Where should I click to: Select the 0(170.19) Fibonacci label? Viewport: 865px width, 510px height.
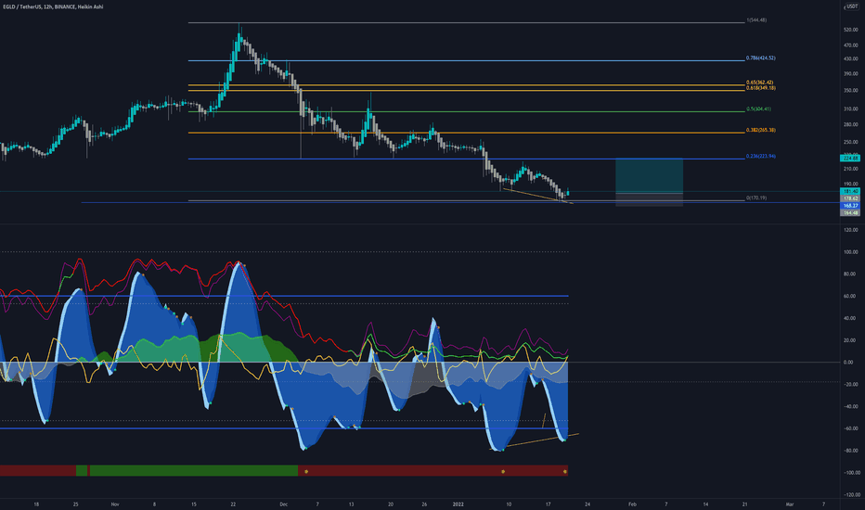click(x=756, y=198)
